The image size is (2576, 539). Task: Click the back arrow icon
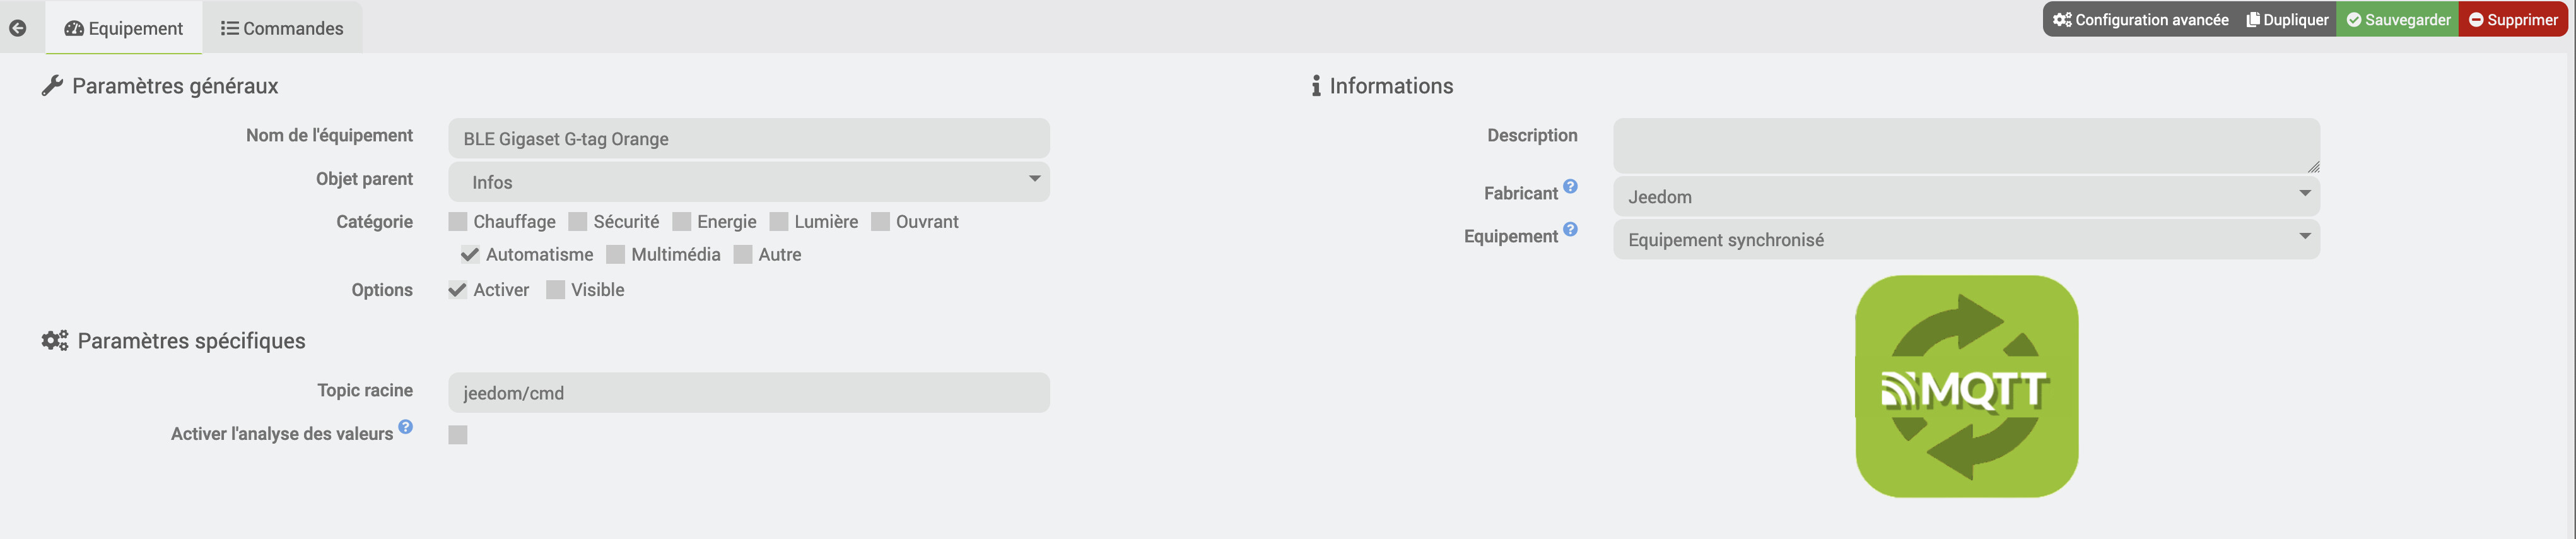point(18,28)
